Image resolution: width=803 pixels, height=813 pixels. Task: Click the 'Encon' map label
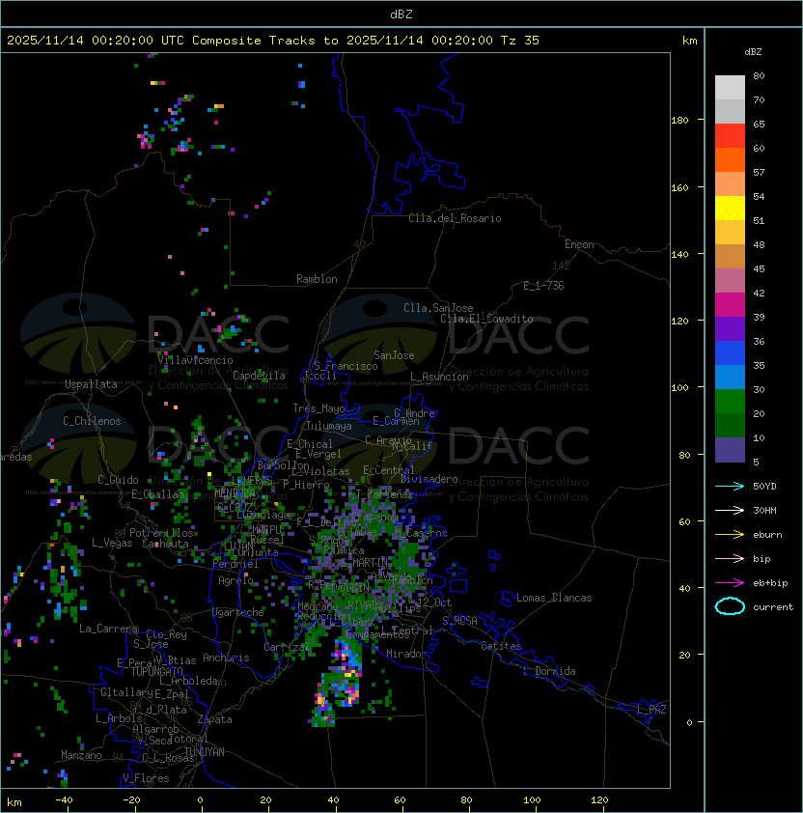pyautogui.click(x=579, y=244)
